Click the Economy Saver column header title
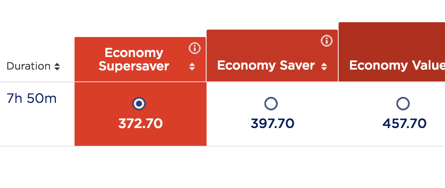445x188 pixels. (266, 66)
